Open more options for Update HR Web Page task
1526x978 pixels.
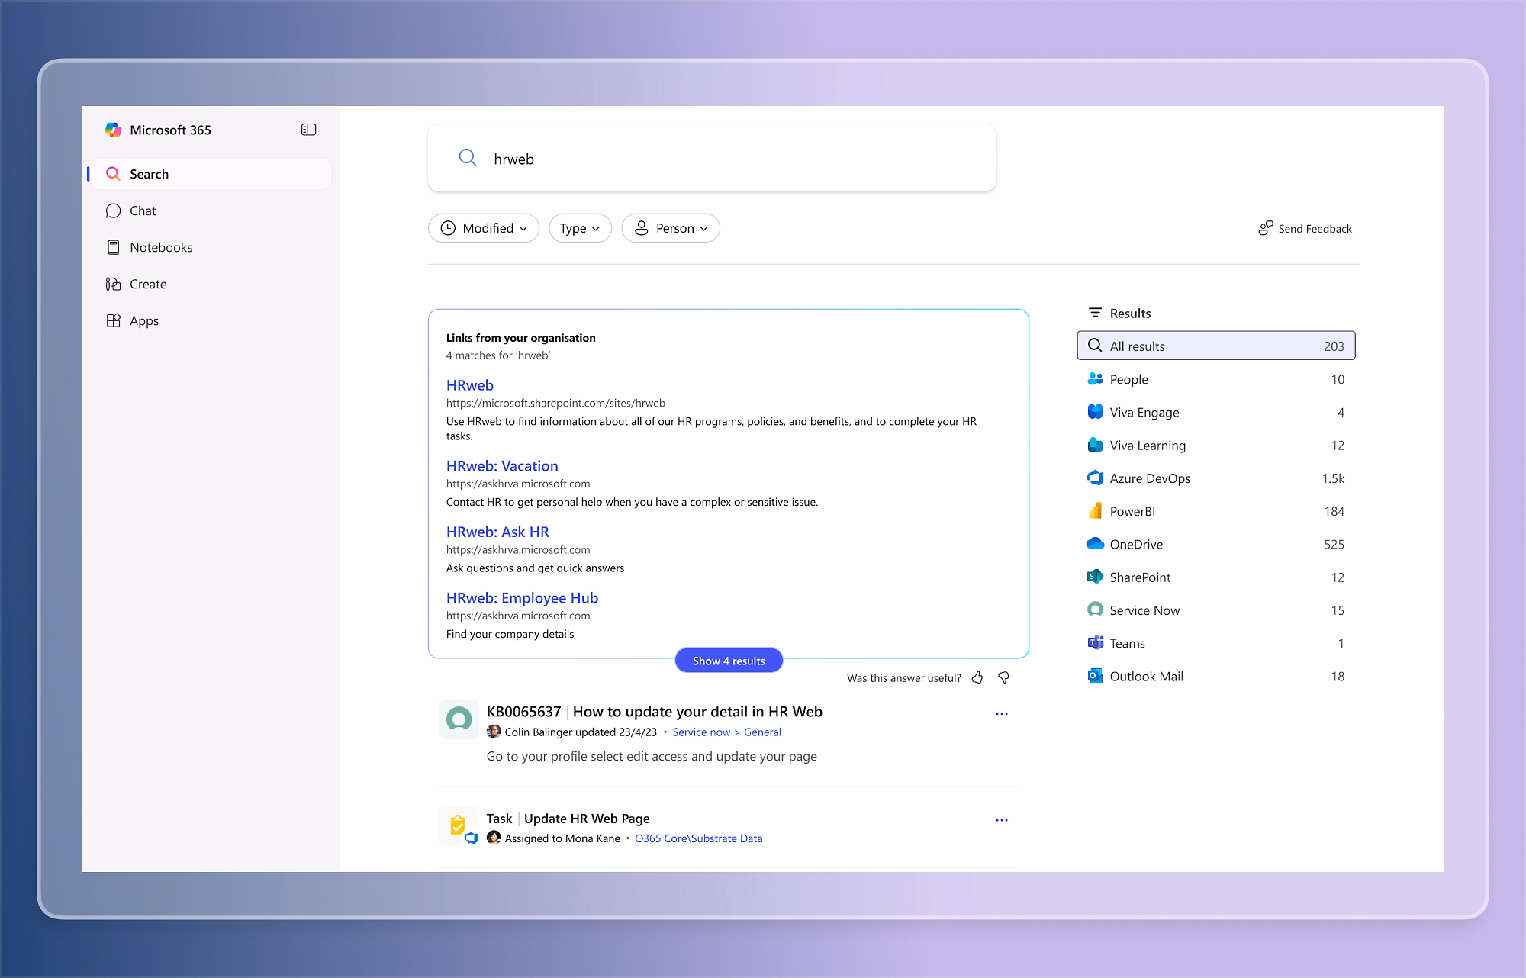click(x=1001, y=820)
